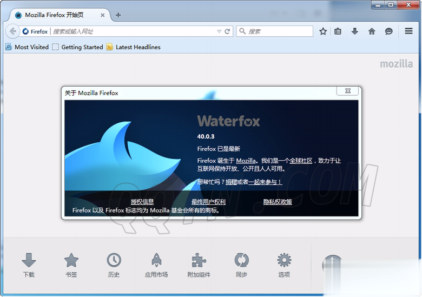Go to the home page icon
Screen dimensions: 422x297
click(372, 31)
